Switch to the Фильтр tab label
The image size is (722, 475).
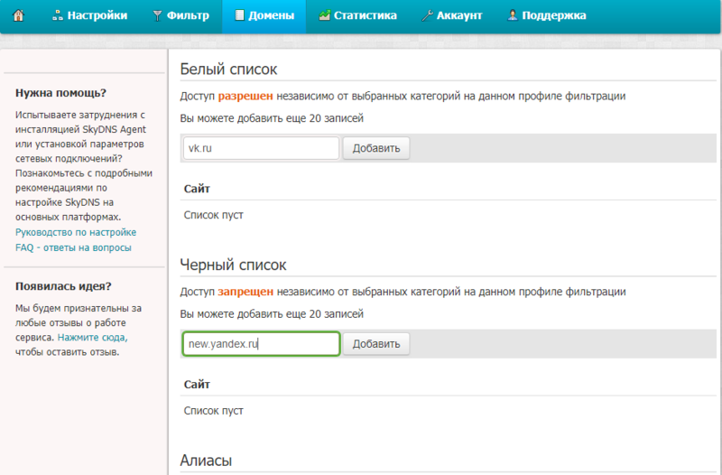pos(188,15)
